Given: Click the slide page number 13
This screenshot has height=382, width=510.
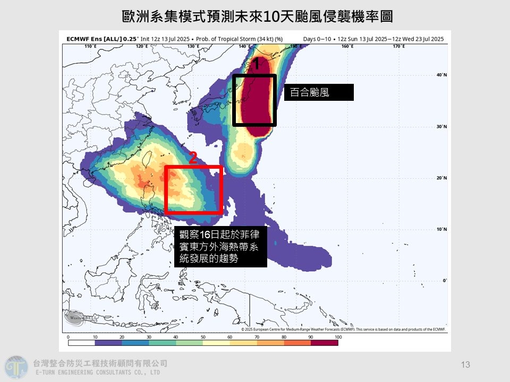Looking at the screenshot, I should tap(466, 364).
